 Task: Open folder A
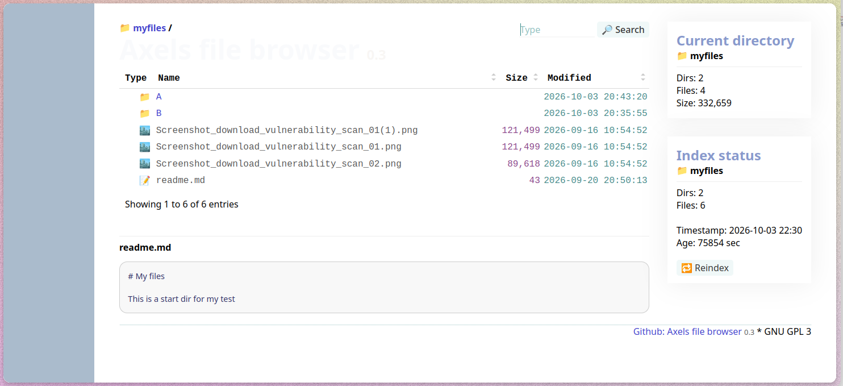159,97
